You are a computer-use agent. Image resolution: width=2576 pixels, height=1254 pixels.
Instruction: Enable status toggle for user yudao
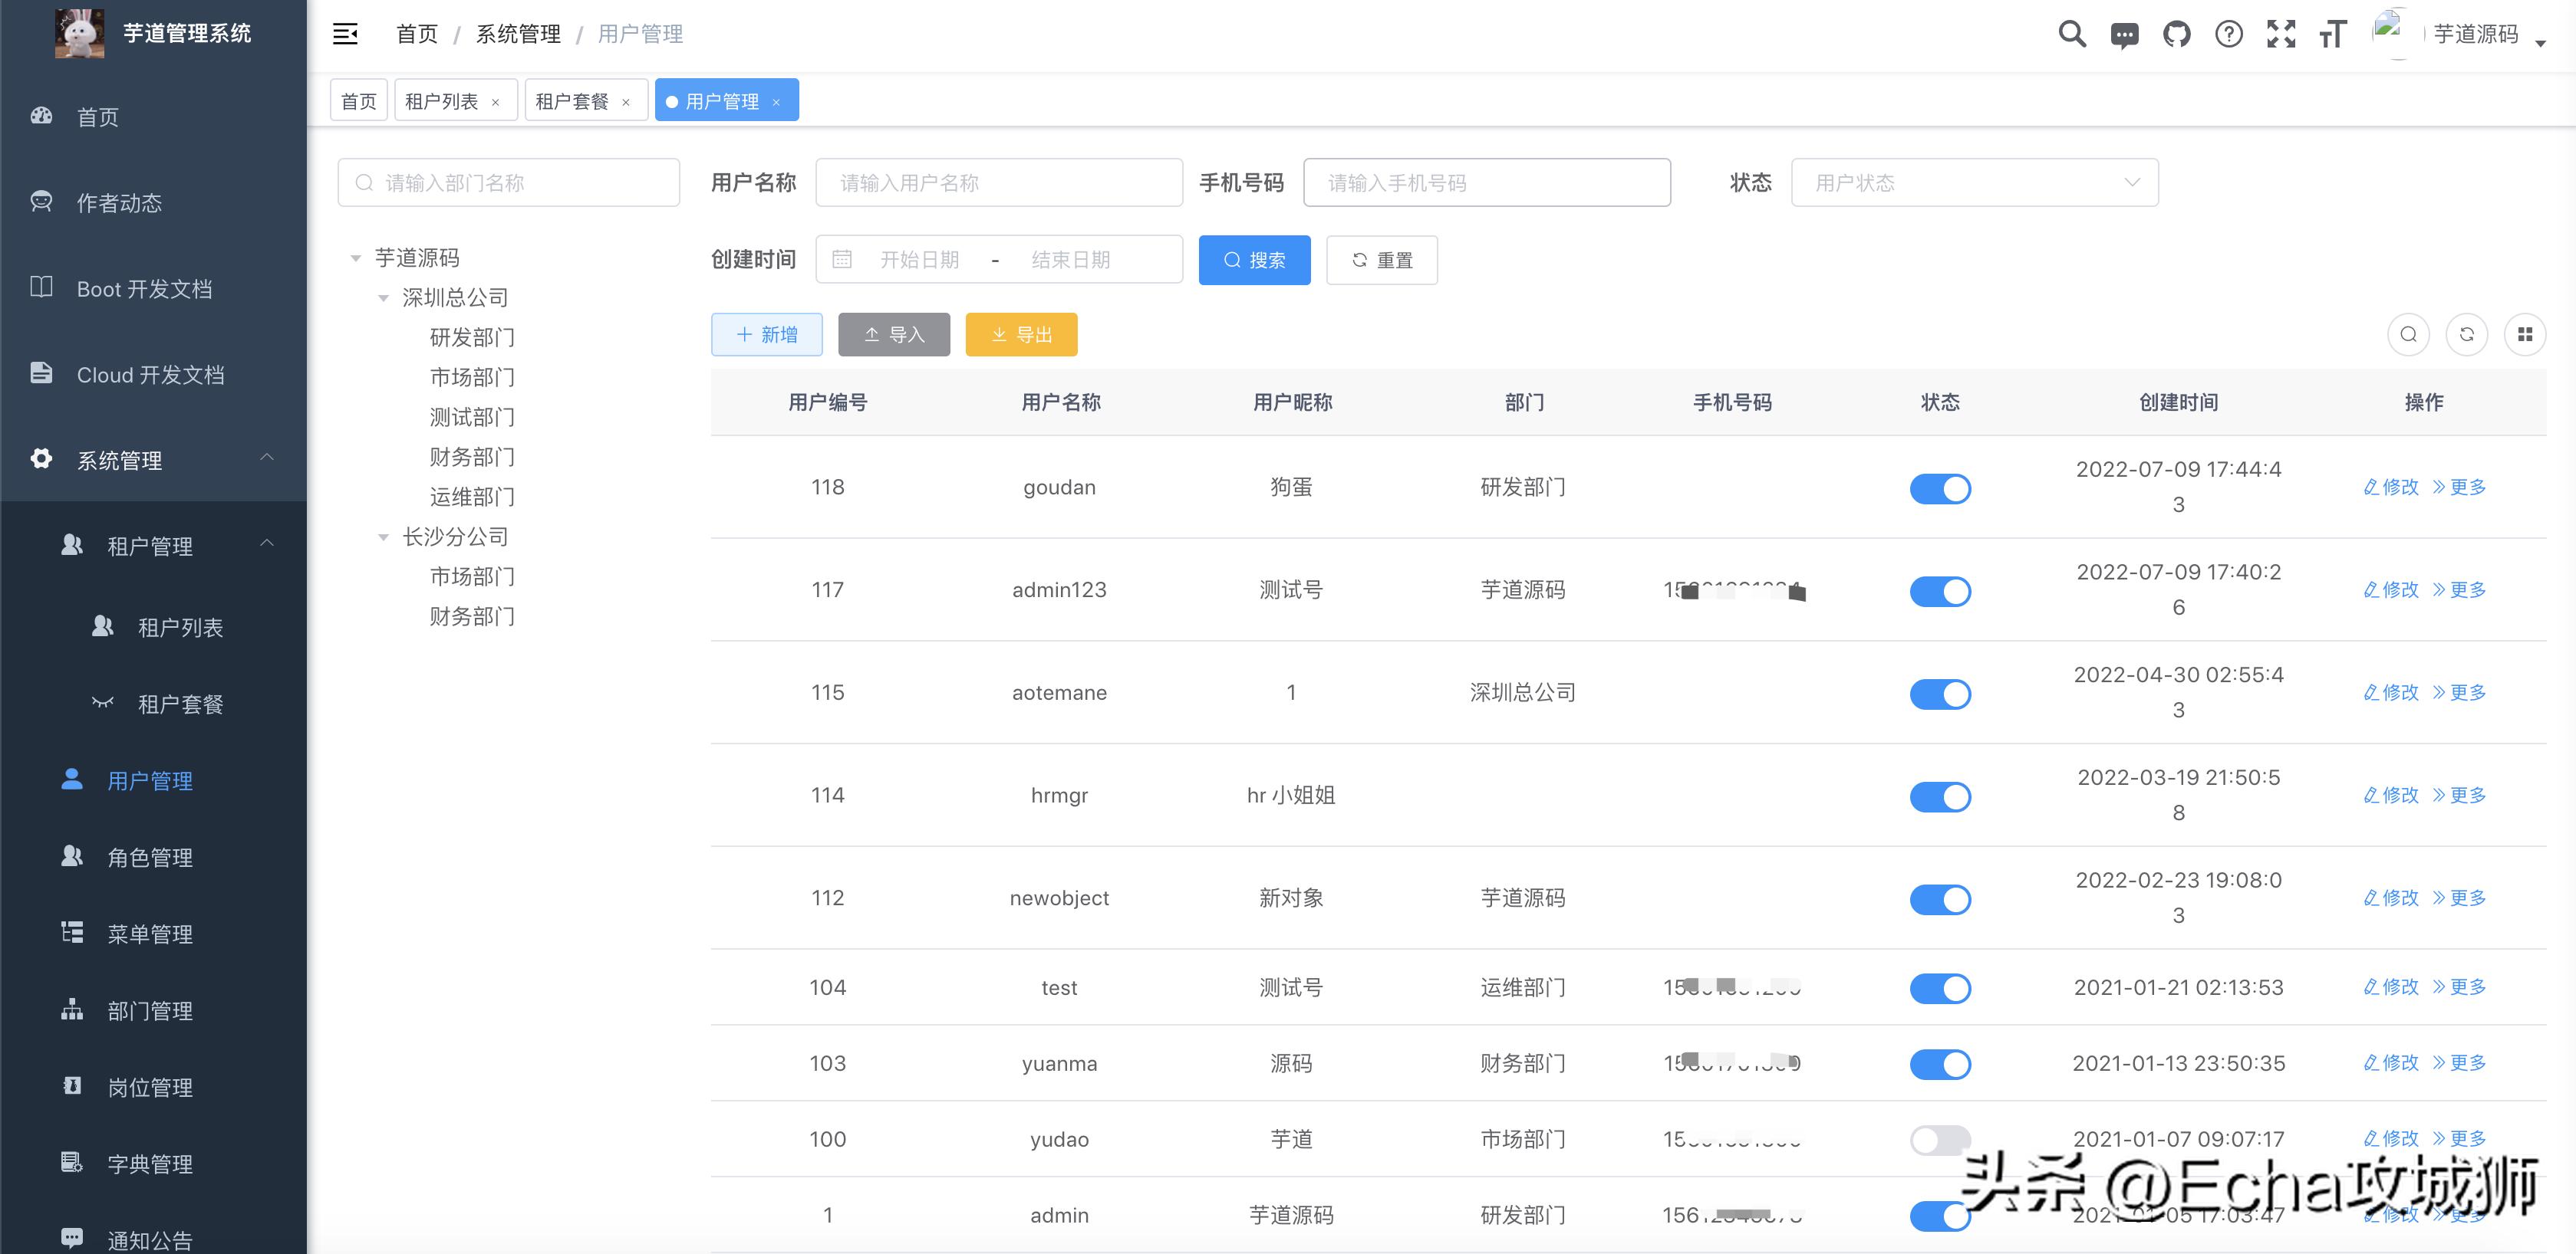1940,1138
